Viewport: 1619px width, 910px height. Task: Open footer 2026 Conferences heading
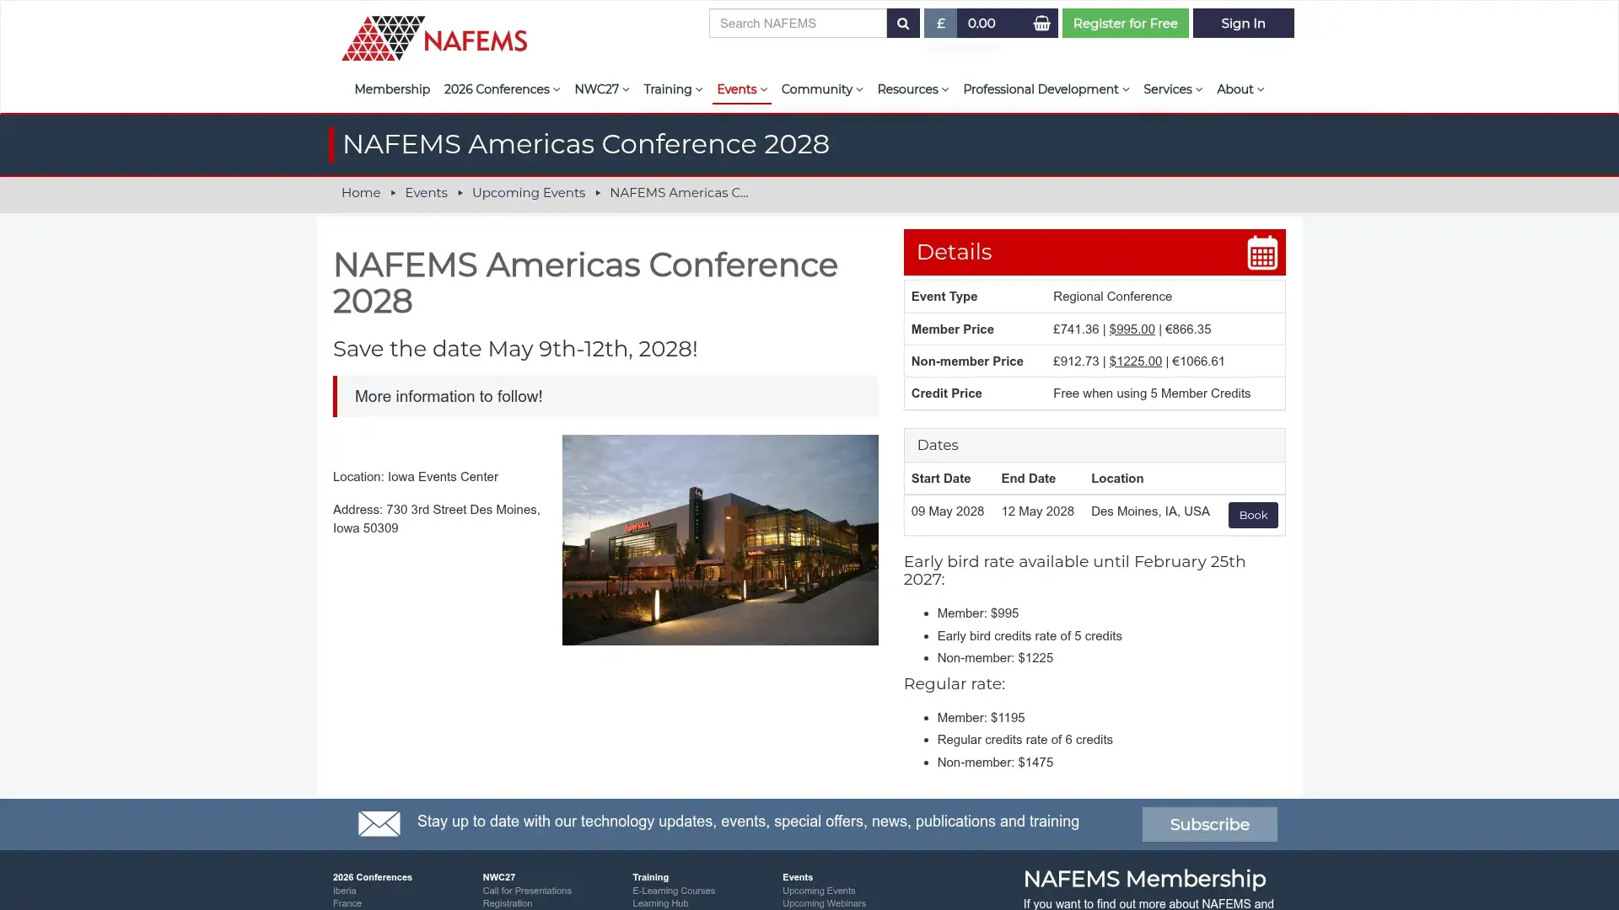coord(372,877)
